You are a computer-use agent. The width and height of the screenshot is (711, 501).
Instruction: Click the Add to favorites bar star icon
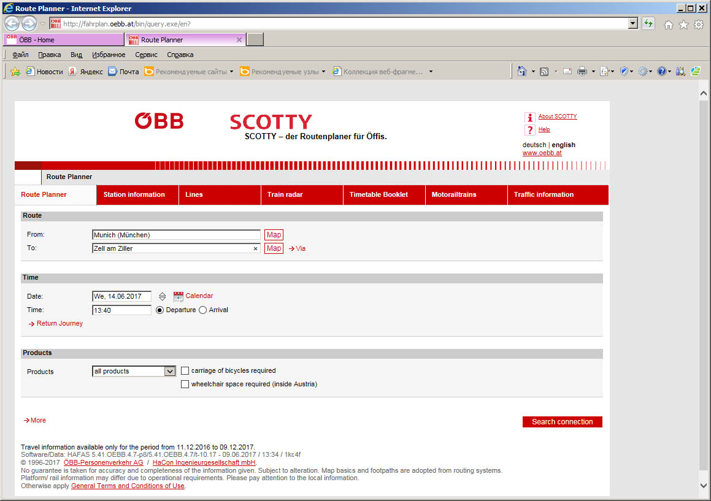15,72
